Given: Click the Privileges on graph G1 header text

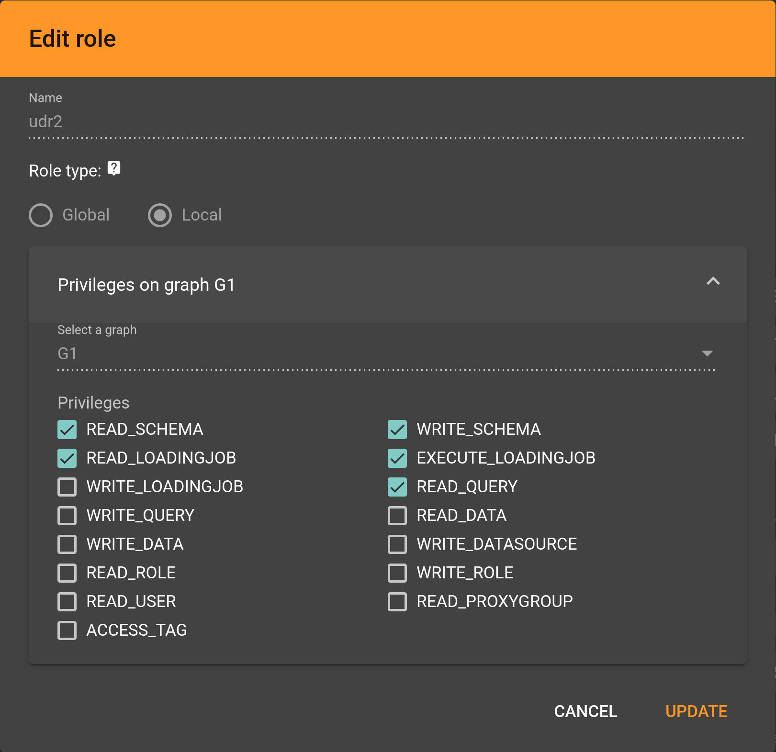Looking at the screenshot, I should (146, 285).
